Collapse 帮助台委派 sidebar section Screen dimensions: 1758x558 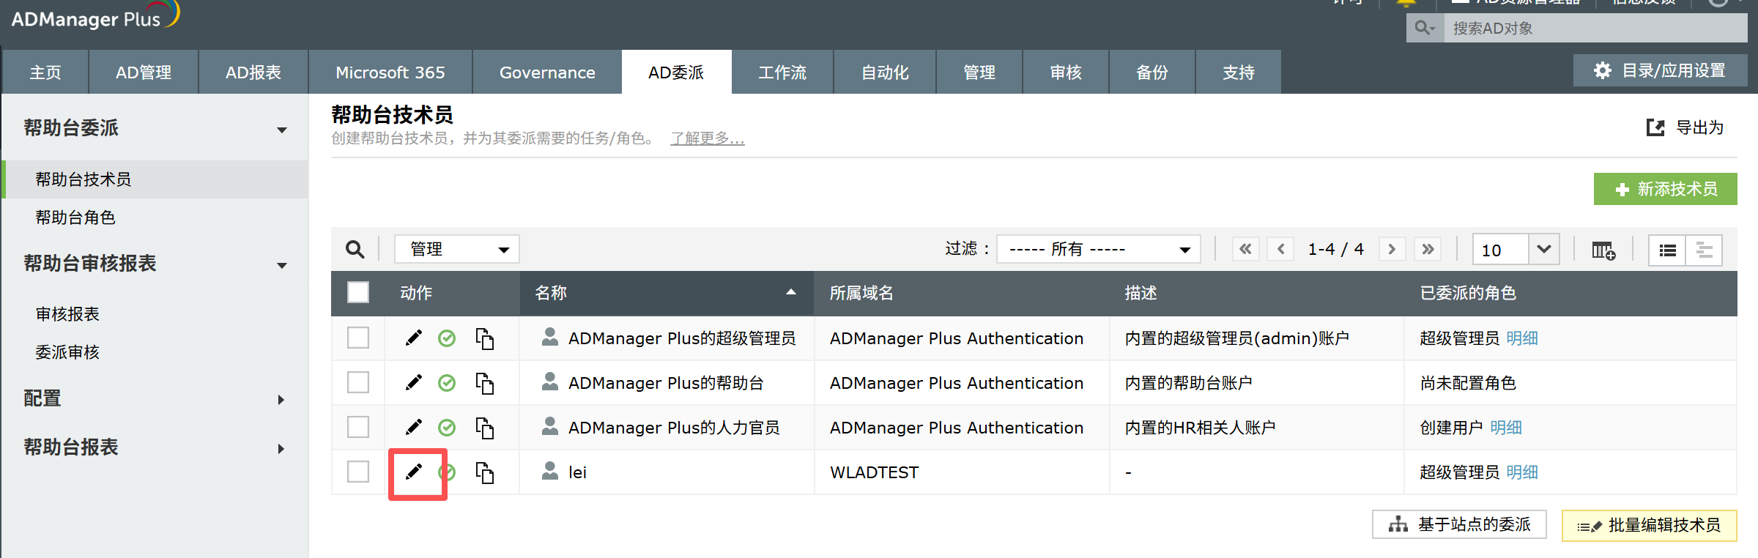pyautogui.click(x=282, y=130)
